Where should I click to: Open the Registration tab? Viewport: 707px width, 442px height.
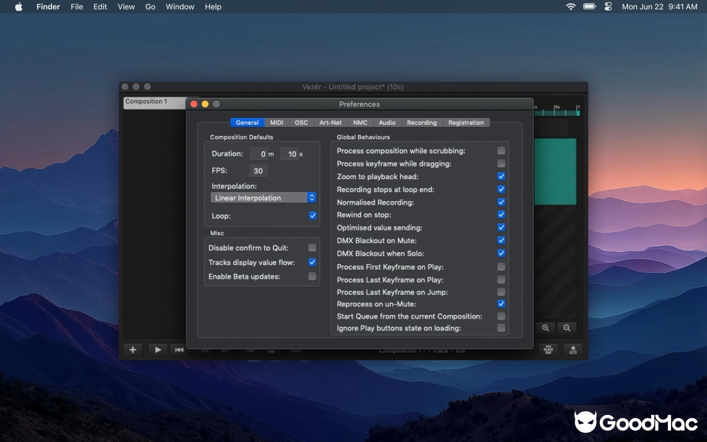pos(466,123)
